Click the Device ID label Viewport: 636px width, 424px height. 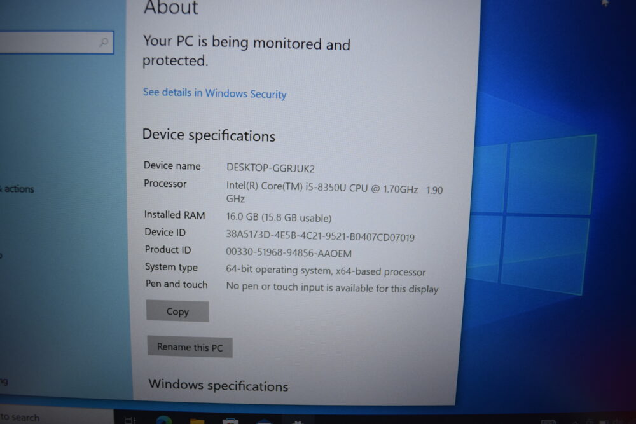[165, 232]
